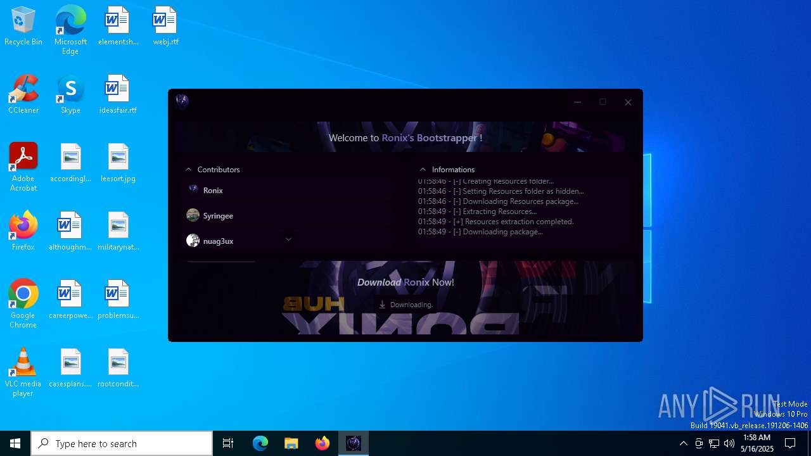This screenshot has width=811, height=456.
Task: Select the nuag3ux contributor name
Action: pyautogui.click(x=219, y=241)
